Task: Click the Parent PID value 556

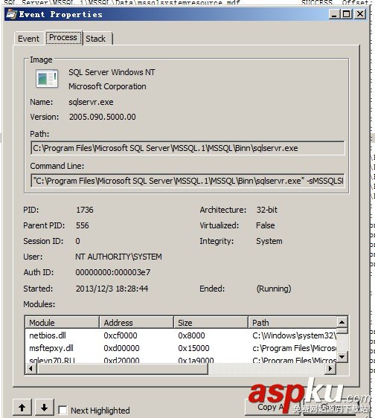Action: pos(83,225)
